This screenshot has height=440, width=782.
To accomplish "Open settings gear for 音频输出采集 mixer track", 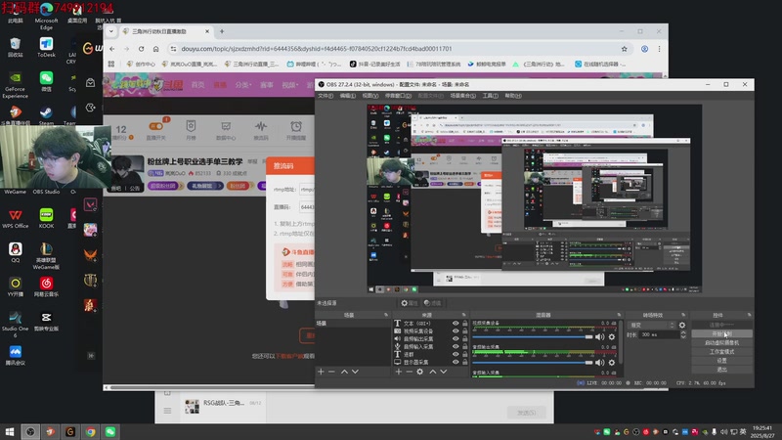I will click(612, 363).
